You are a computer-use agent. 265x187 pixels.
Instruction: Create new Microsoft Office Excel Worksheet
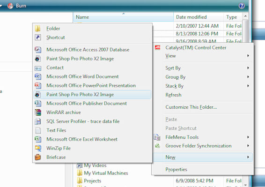92,139
